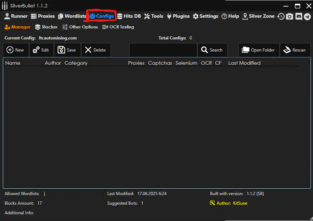This screenshot has width=313, height=221.
Task: Switch to the Manager sub-tab
Action: 18,27
